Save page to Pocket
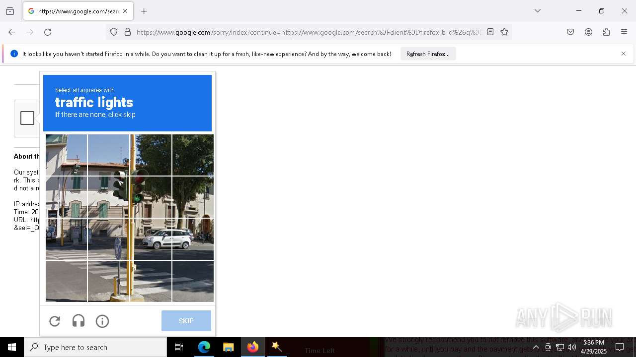The width and height of the screenshot is (636, 357). point(570,32)
